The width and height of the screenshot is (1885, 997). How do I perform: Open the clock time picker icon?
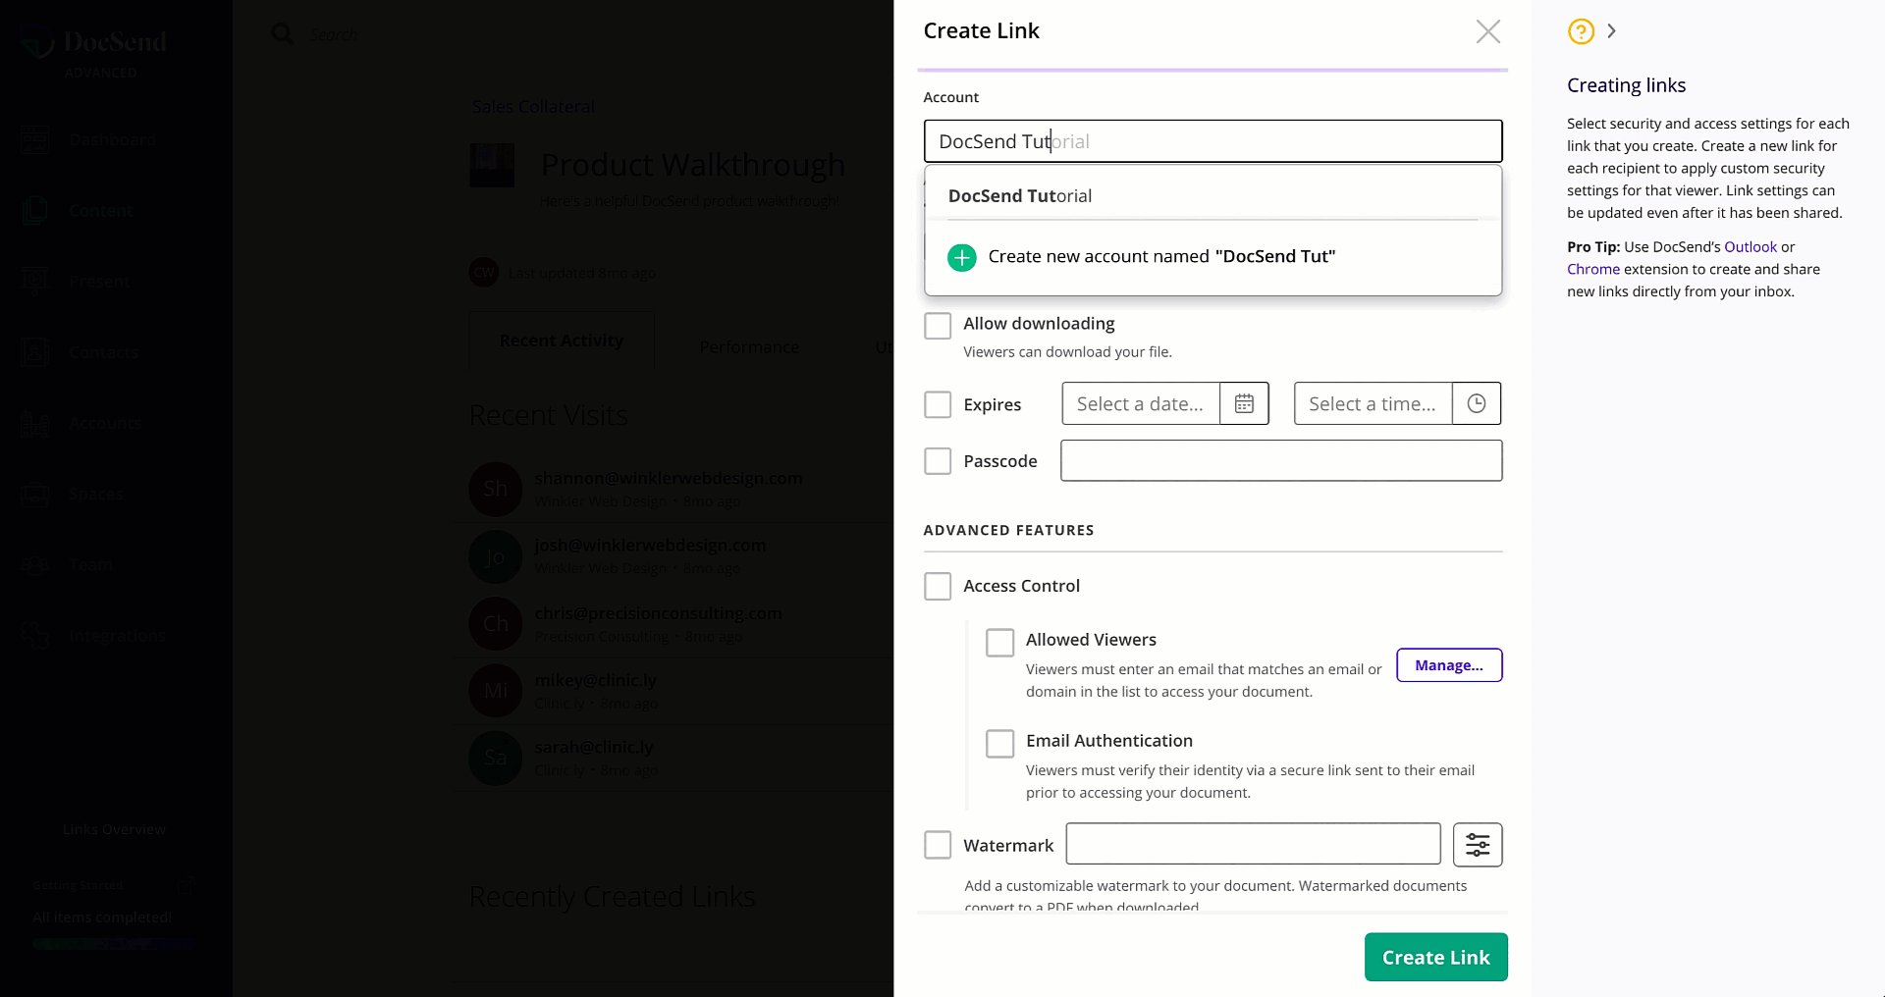click(1477, 403)
